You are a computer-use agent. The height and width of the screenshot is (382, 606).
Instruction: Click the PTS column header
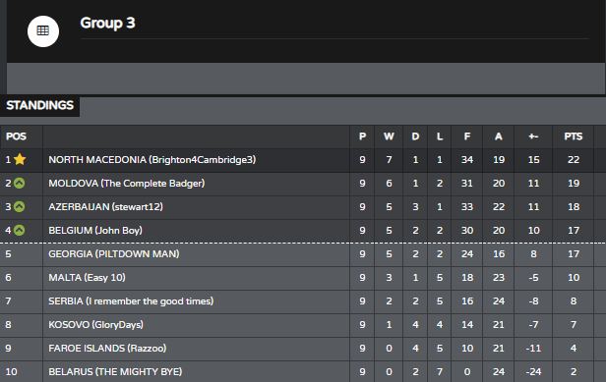tap(574, 136)
